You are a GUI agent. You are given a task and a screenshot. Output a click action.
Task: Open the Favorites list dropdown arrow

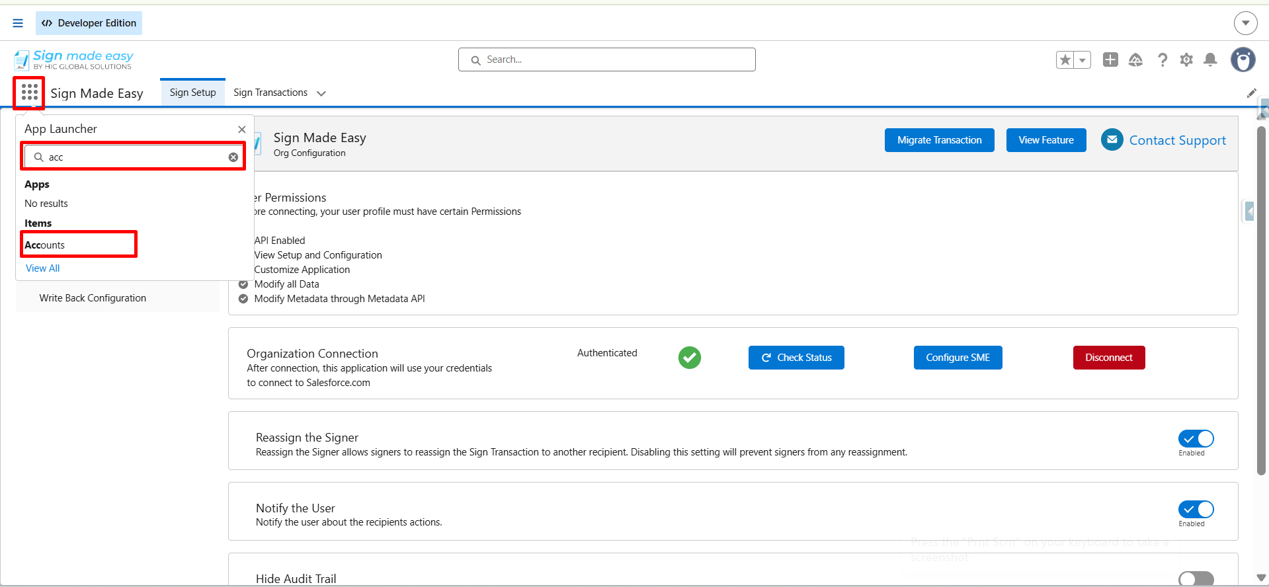pyautogui.click(x=1083, y=60)
